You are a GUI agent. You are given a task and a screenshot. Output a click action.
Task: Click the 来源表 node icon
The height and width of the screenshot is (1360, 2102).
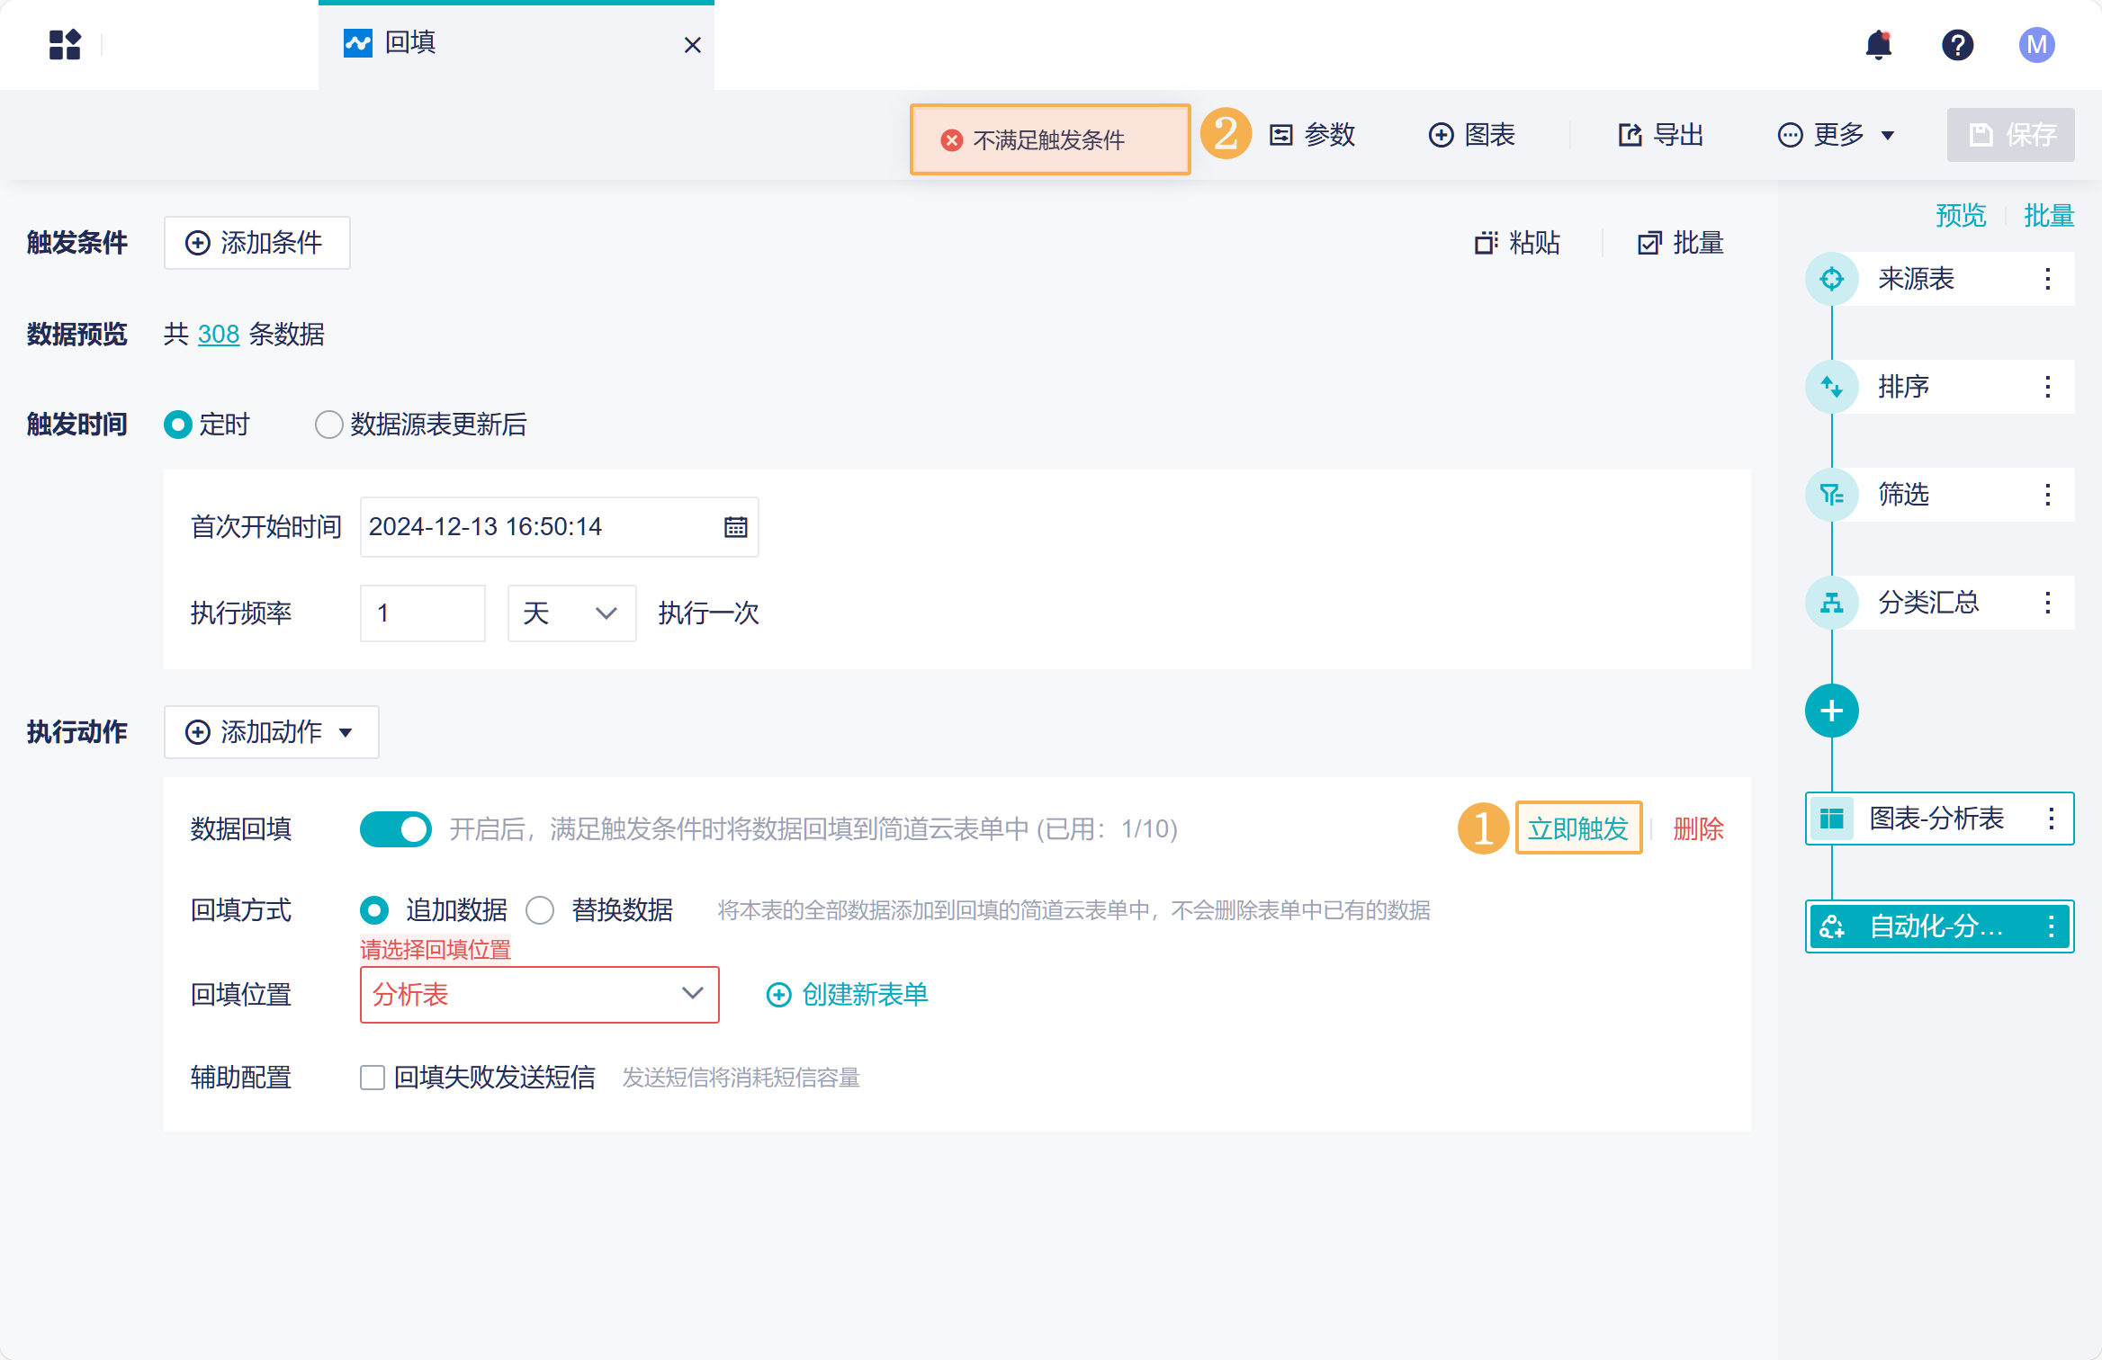(1831, 279)
